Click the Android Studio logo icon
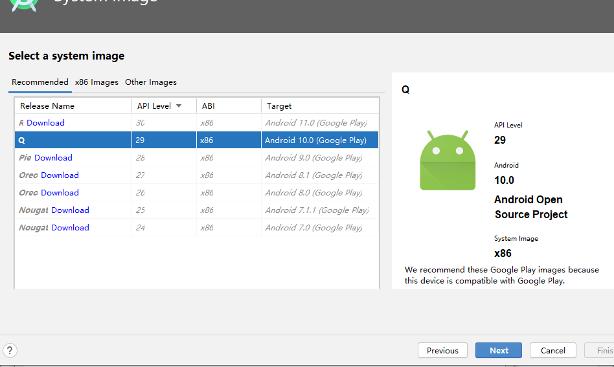This screenshot has width=614, height=367. (x=24, y=5)
